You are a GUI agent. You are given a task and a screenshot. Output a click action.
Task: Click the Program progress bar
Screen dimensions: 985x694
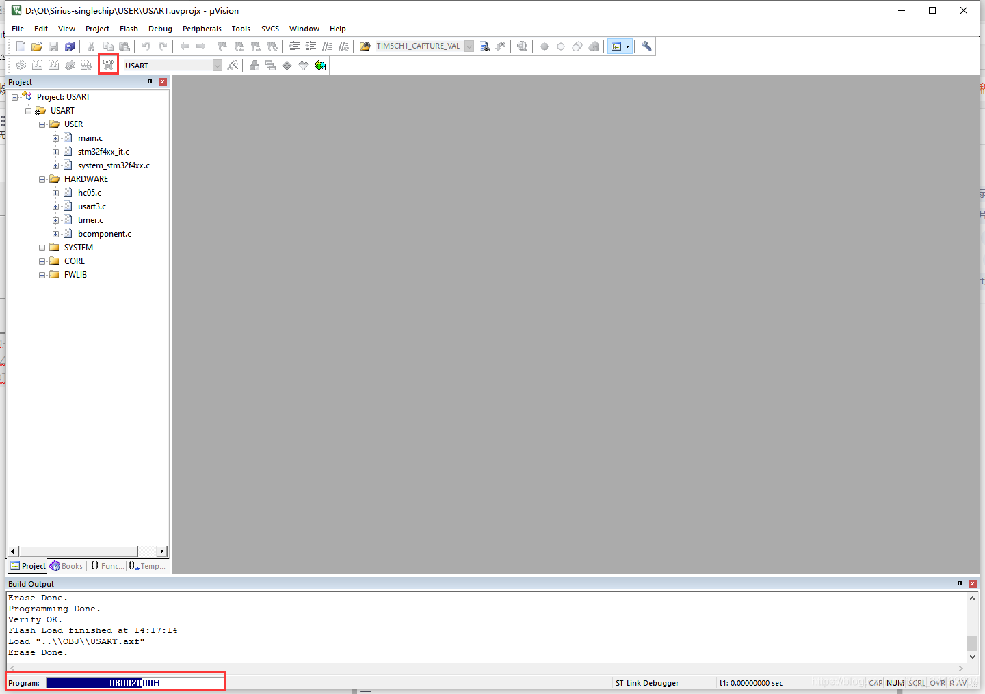[x=135, y=683]
